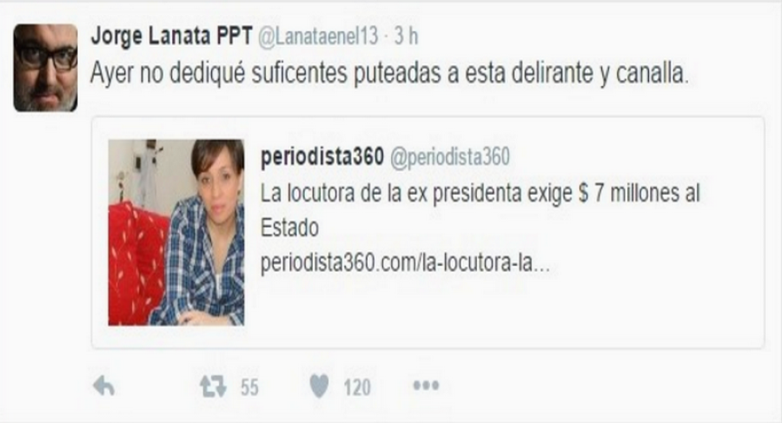782x423 pixels.
Task: Click the reply arrow icon
Action: point(104,387)
